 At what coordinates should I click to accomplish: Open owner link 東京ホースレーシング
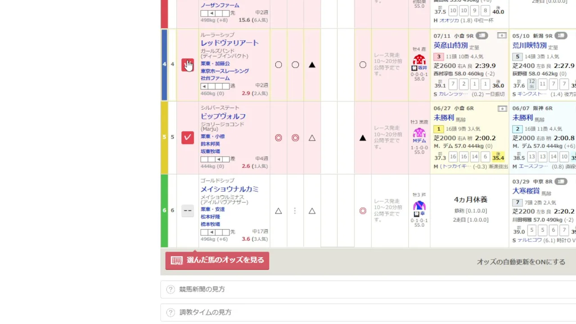225,71
